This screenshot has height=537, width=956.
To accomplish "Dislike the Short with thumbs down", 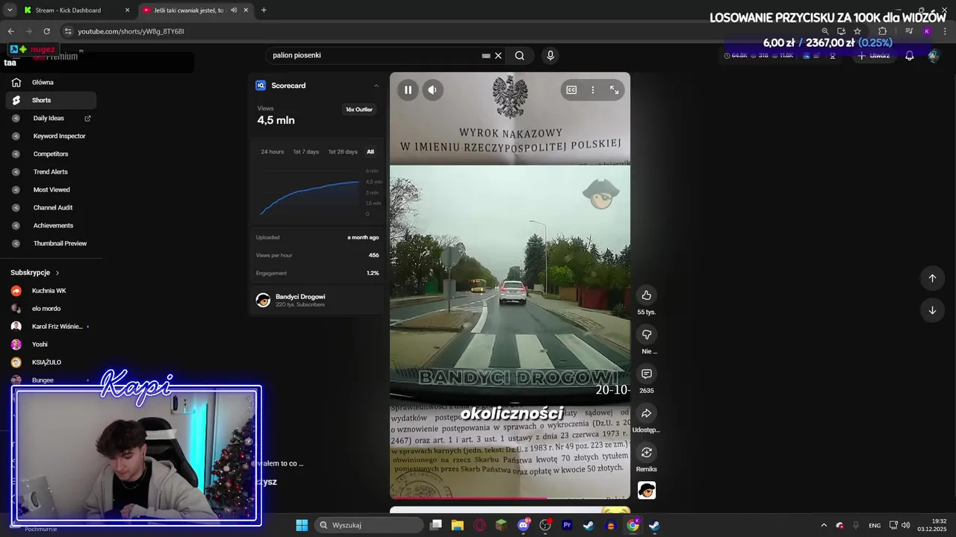I will (647, 334).
